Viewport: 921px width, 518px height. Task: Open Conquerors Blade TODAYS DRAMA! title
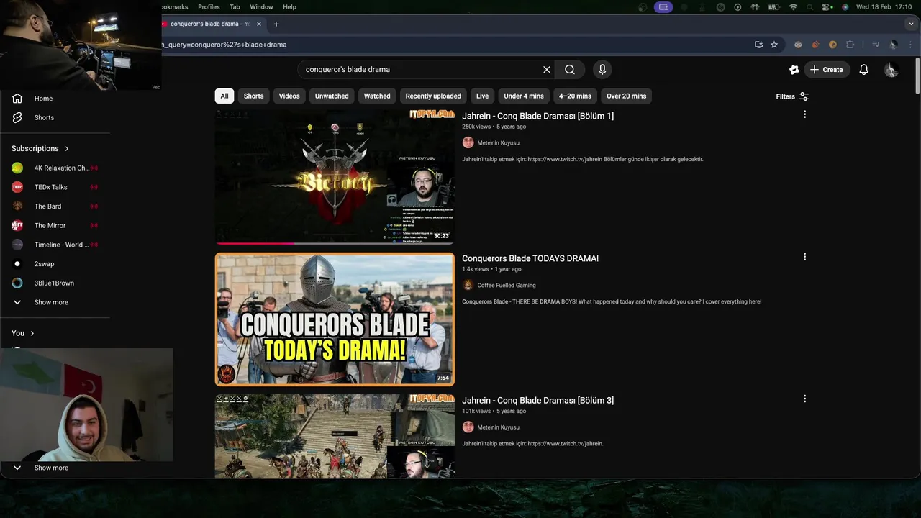[530, 258]
